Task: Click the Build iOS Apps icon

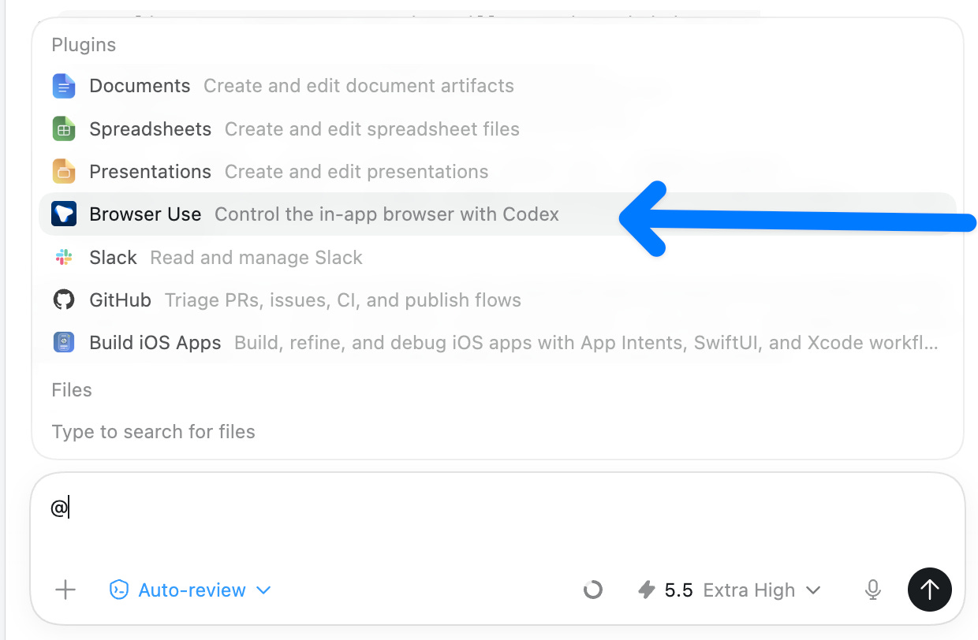Action: point(64,343)
